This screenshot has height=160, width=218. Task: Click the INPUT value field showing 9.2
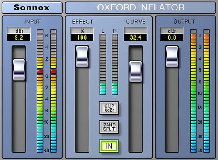pos(19,37)
